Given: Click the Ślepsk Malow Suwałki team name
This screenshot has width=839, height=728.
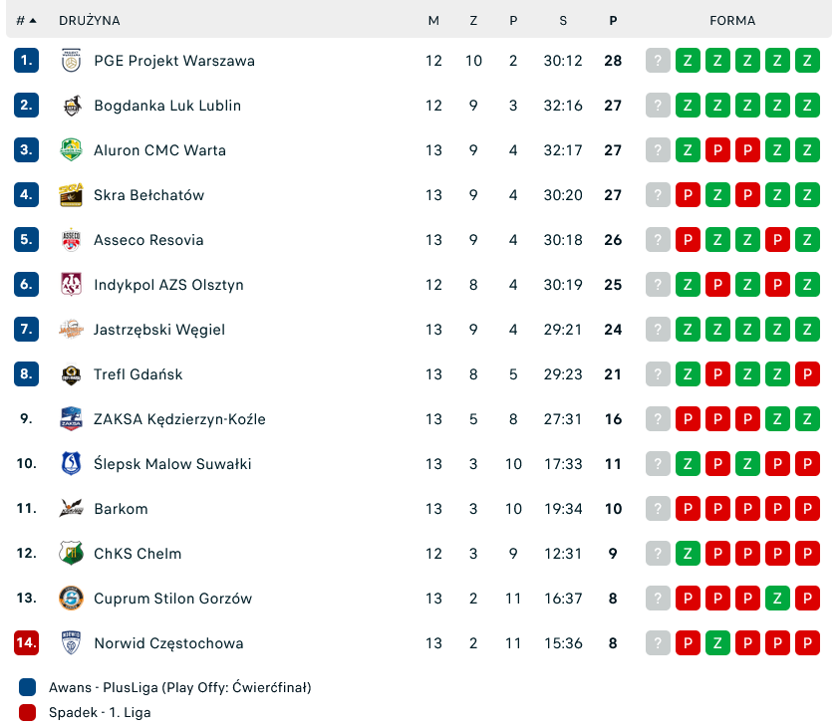Looking at the screenshot, I should (172, 464).
